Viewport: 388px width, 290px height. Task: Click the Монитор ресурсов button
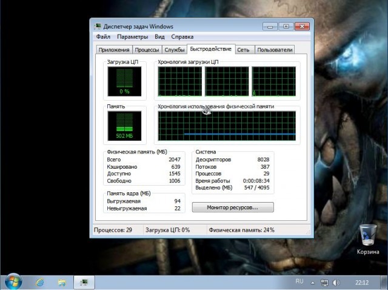pyautogui.click(x=233, y=207)
